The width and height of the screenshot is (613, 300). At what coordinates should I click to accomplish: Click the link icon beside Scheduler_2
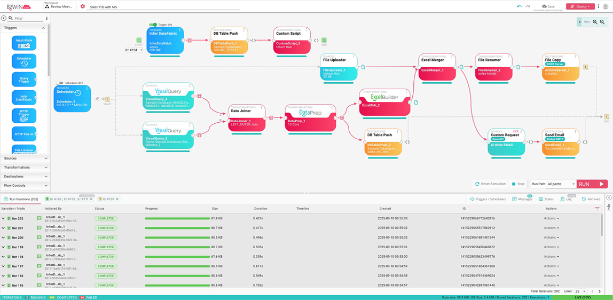click(x=97, y=99)
